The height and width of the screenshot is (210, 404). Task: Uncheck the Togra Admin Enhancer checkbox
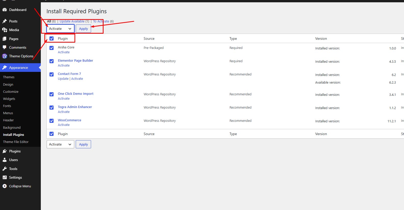point(52,108)
